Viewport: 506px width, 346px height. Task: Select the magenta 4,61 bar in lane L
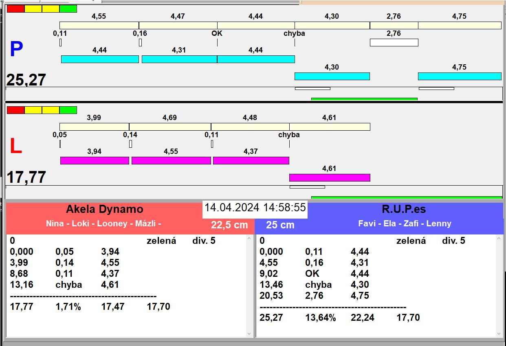[x=330, y=177]
